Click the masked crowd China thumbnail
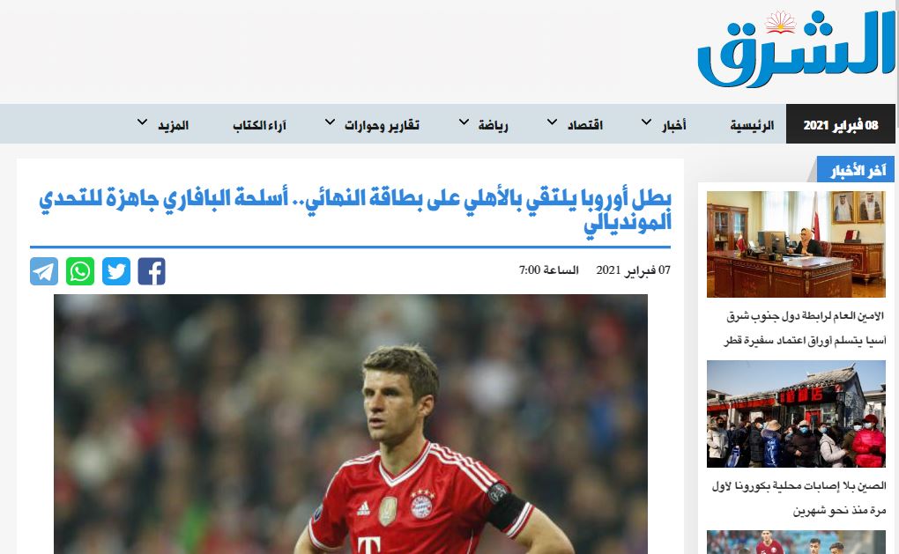The width and height of the screenshot is (899, 554). click(x=796, y=414)
